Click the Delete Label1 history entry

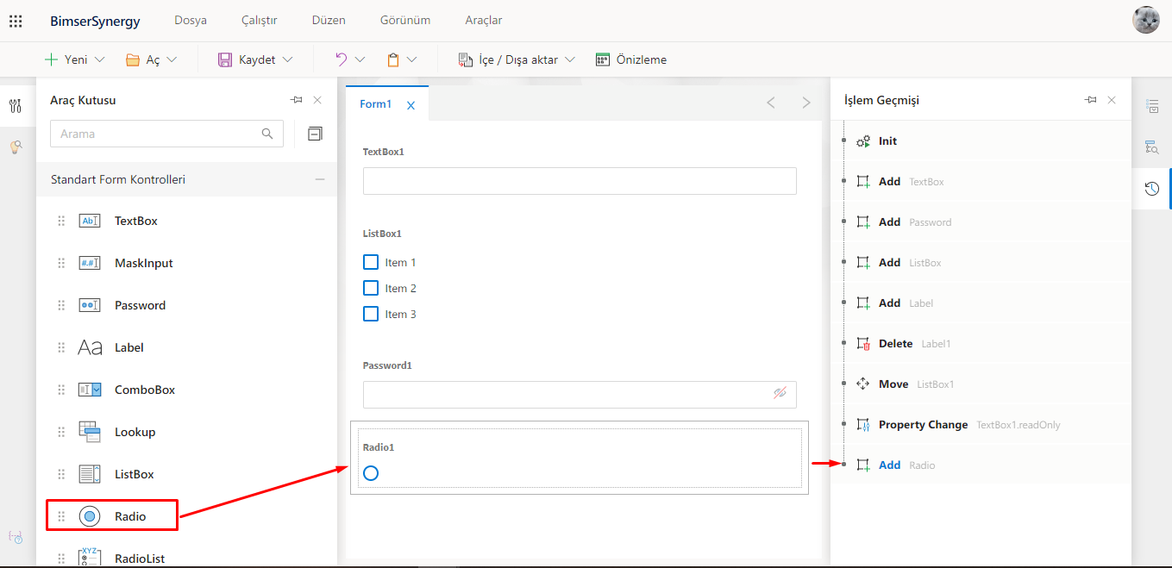tap(895, 344)
